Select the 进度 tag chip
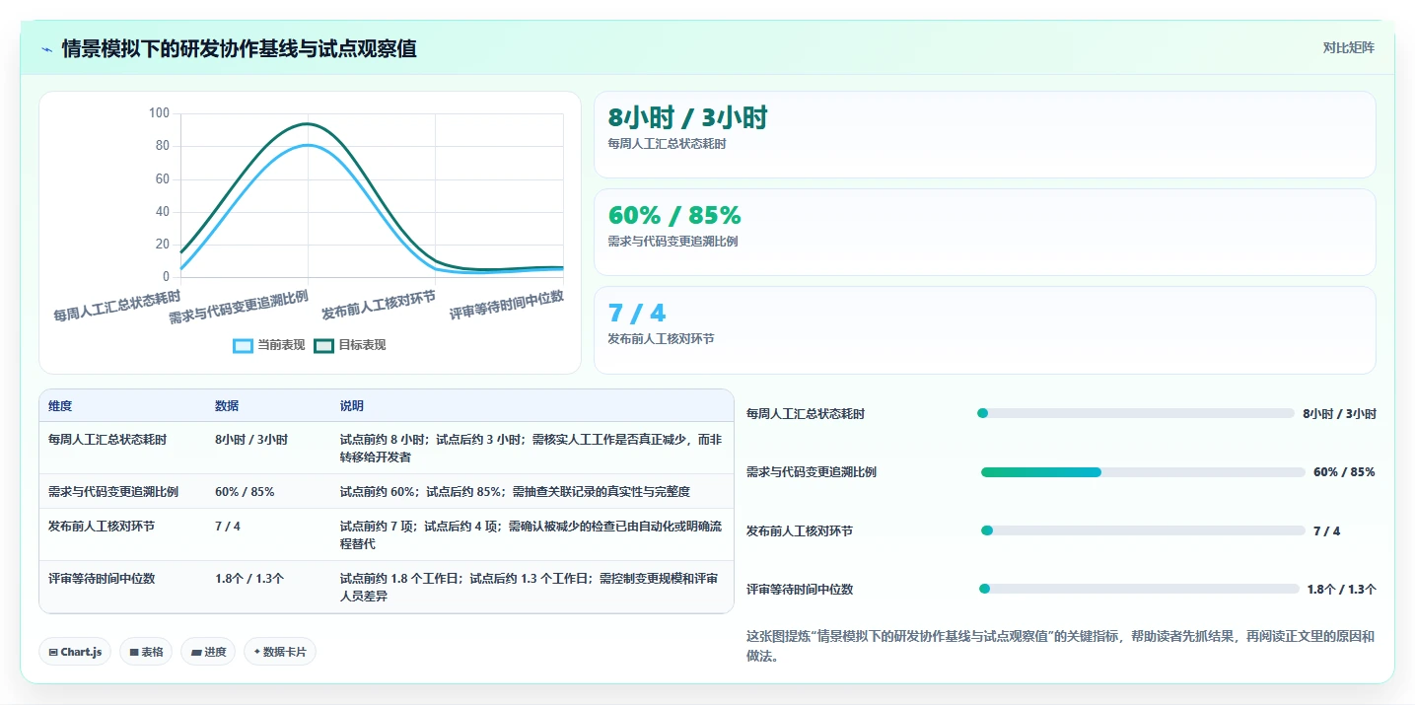This screenshot has width=1415, height=705. tap(208, 652)
